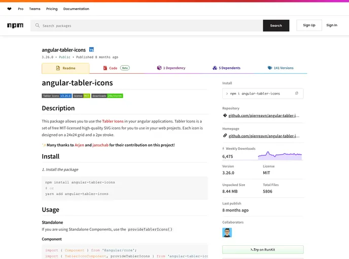
Task: Click the 'Public' label under package name
Action: point(64,57)
